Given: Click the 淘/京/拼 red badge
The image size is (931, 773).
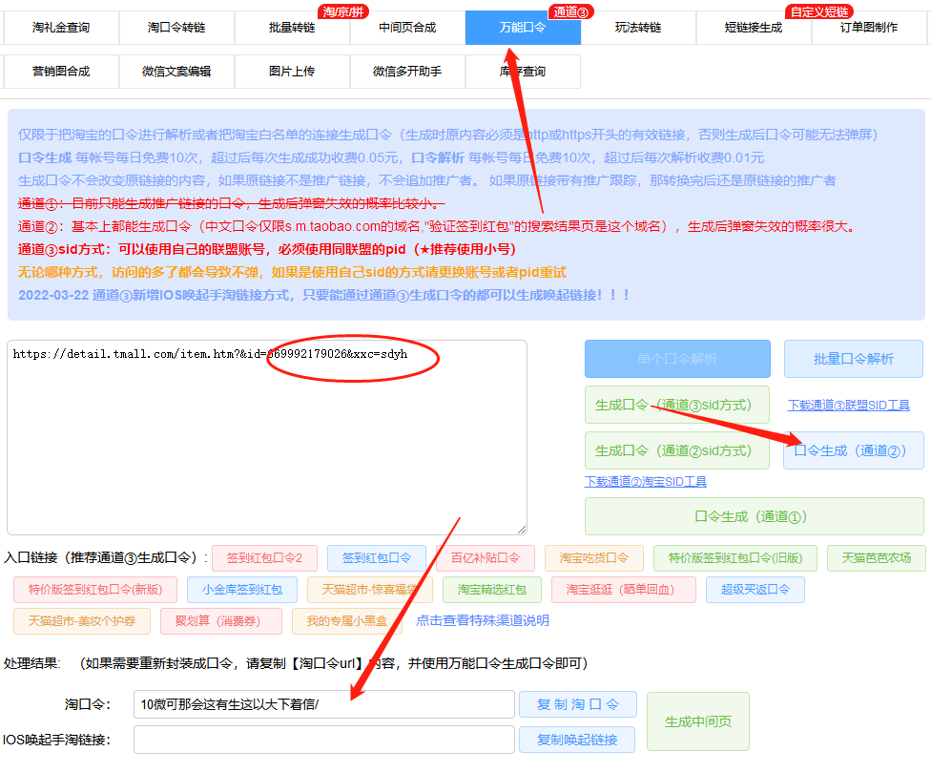Looking at the screenshot, I should (342, 11).
